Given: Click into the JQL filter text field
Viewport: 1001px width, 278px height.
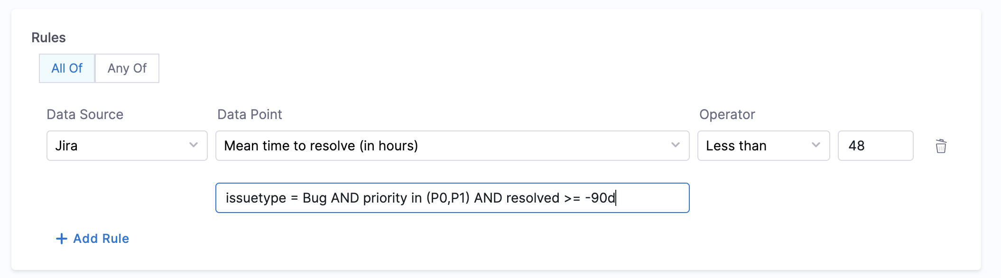Looking at the screenshot, I should click(x=452, y=198).
